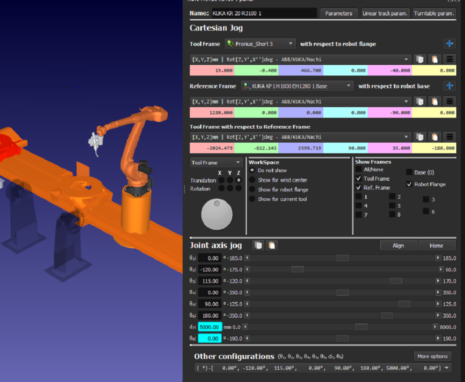Click the left arrow of the θ1 slider

click(x=247, y=258)
